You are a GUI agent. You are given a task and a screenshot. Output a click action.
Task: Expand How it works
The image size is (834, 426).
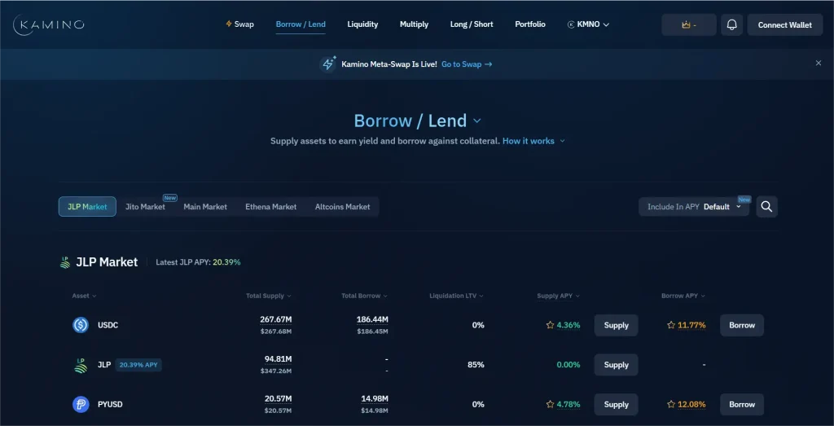[x=533, y=141]
